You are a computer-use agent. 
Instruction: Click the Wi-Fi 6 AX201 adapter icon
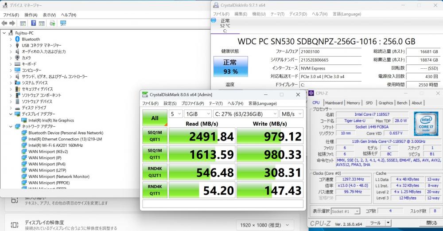tap(24, 145)
